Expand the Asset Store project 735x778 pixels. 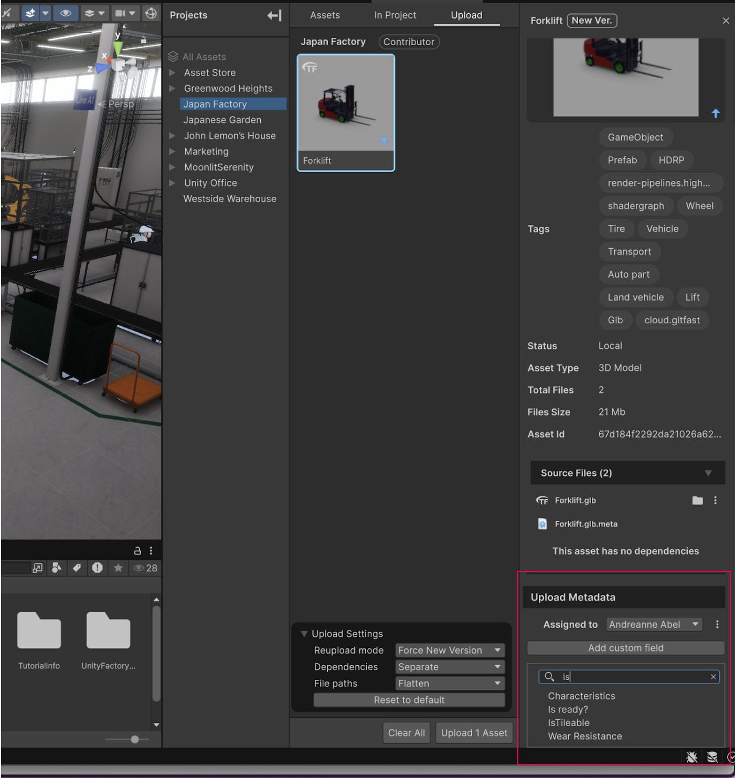coord(172,73)
